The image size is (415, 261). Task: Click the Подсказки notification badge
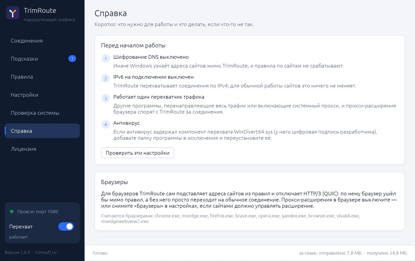pyautogui.click(x=72, y=59)
